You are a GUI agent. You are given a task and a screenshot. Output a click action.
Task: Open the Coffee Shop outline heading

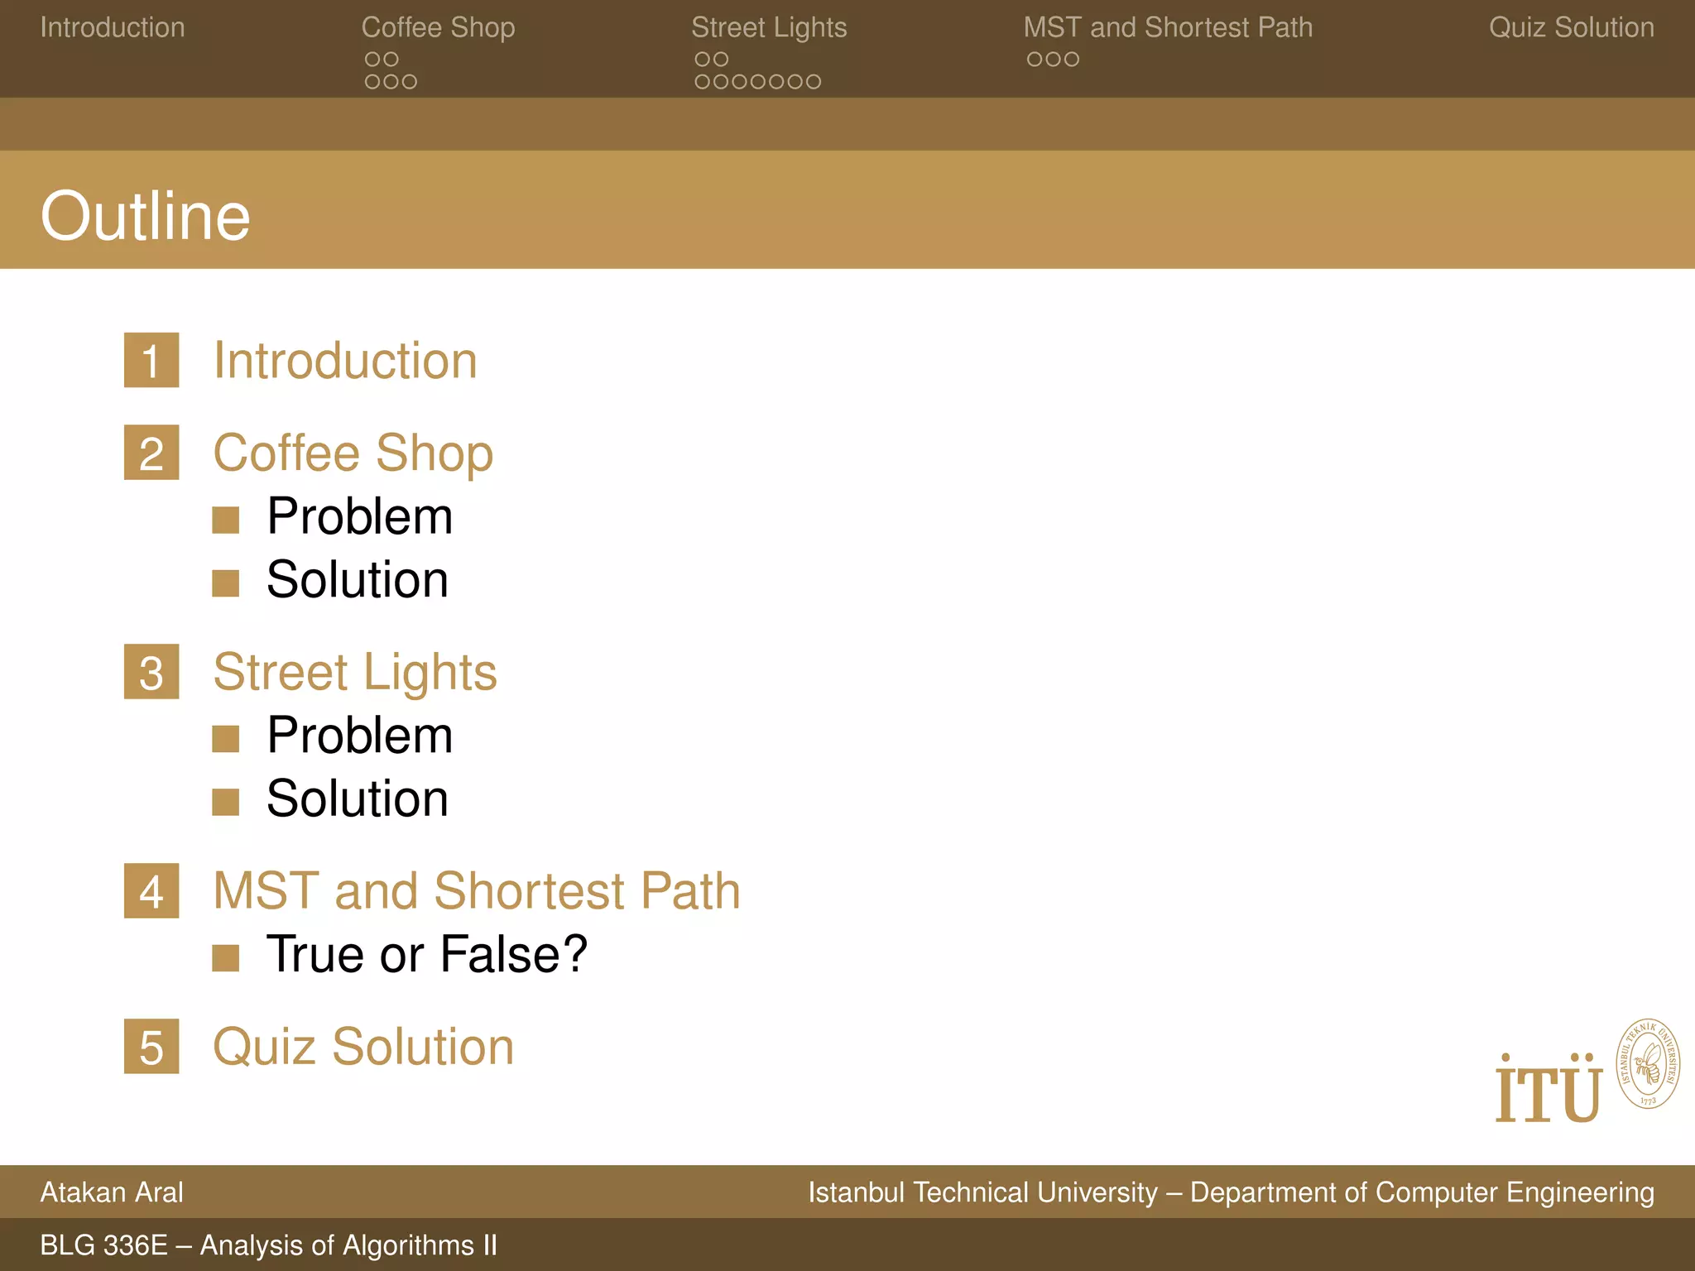click(x=353, y=453)
